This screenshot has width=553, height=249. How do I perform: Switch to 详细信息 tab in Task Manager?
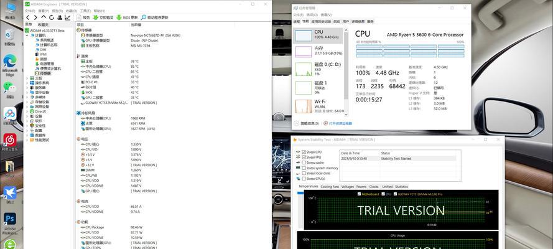358,22
